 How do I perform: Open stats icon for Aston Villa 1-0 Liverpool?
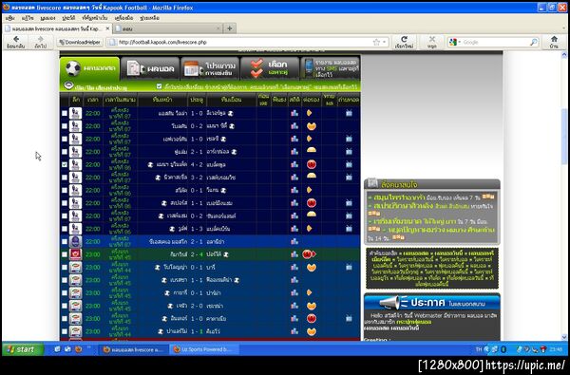[294, 113]
